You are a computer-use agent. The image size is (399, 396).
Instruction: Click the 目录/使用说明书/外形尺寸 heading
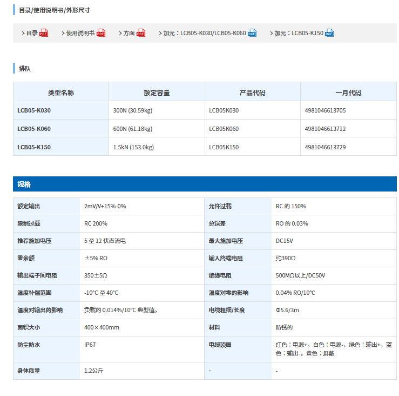[55, 10]
